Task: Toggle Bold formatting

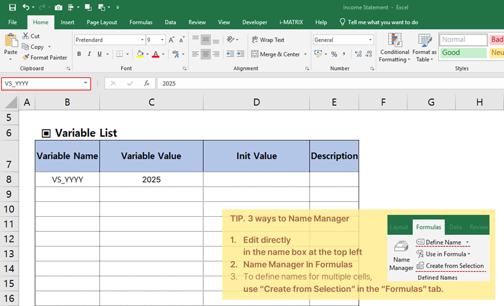Action: [79, 54]
